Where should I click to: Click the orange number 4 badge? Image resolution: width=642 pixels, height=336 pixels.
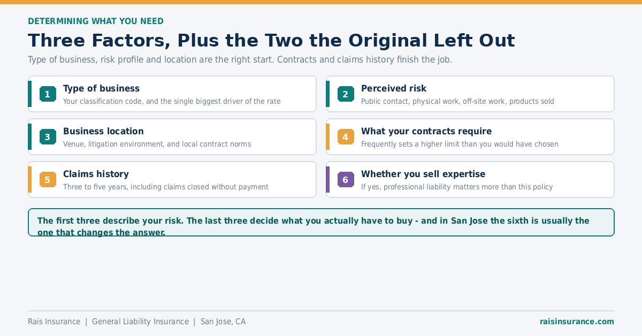pos(346,137)
